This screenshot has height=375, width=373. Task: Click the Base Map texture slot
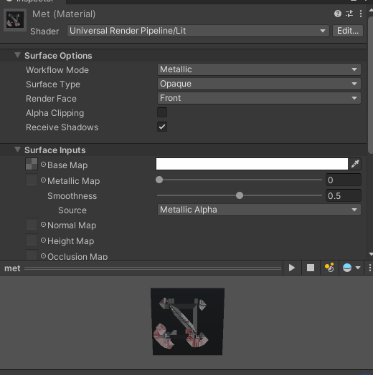[32, 164]
